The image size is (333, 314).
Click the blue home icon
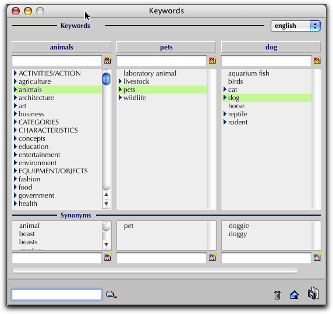point(294,295)
